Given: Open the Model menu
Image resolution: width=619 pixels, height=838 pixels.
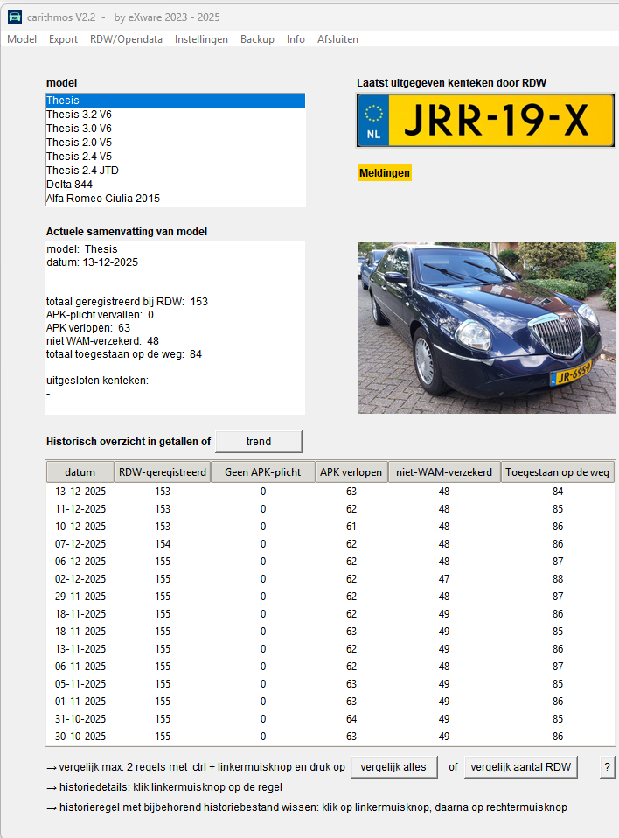Looking at the screenshot, I should click(x=22, y=39).
